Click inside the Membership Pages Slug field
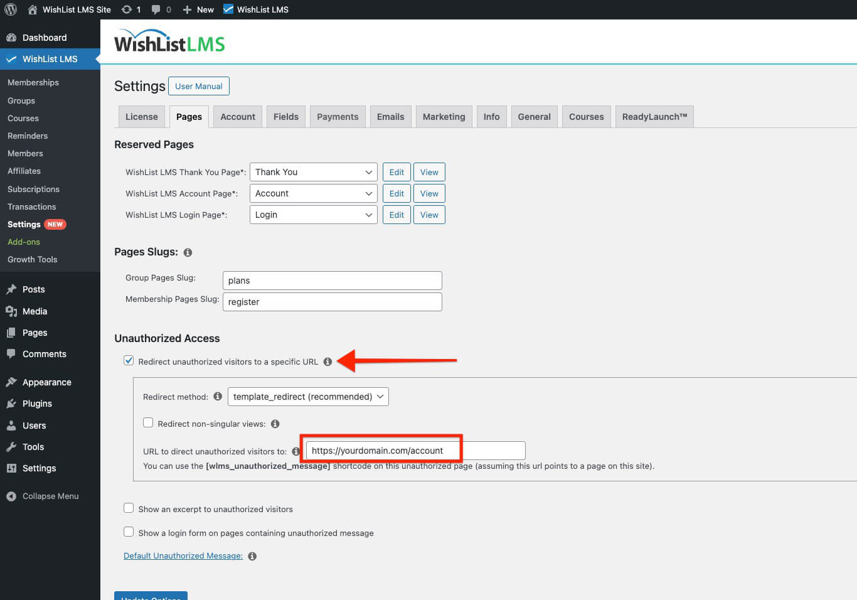Screen dimensions: 857x600 click(332, 302)
